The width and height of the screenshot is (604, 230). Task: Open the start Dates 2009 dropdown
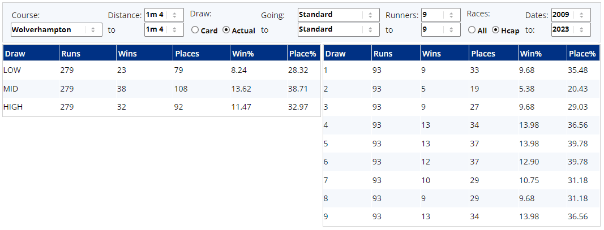[571, 15]
